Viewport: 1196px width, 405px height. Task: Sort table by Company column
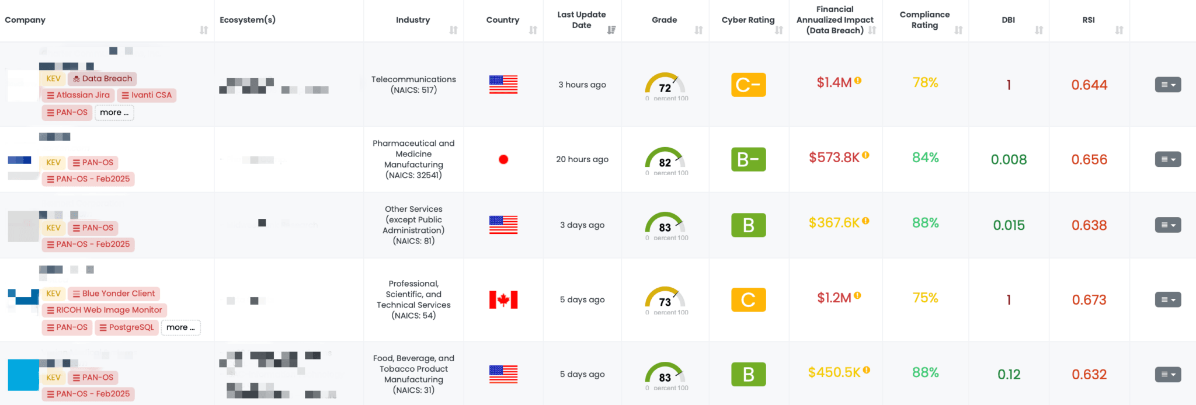(x=203, y=30)
